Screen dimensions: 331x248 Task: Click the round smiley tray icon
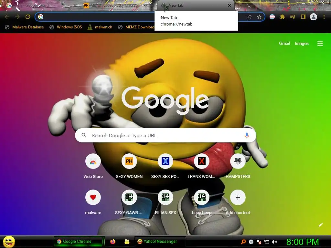pos(251,242)
